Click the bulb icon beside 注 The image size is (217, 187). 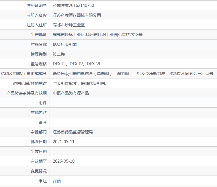click(x=41, y=181)
